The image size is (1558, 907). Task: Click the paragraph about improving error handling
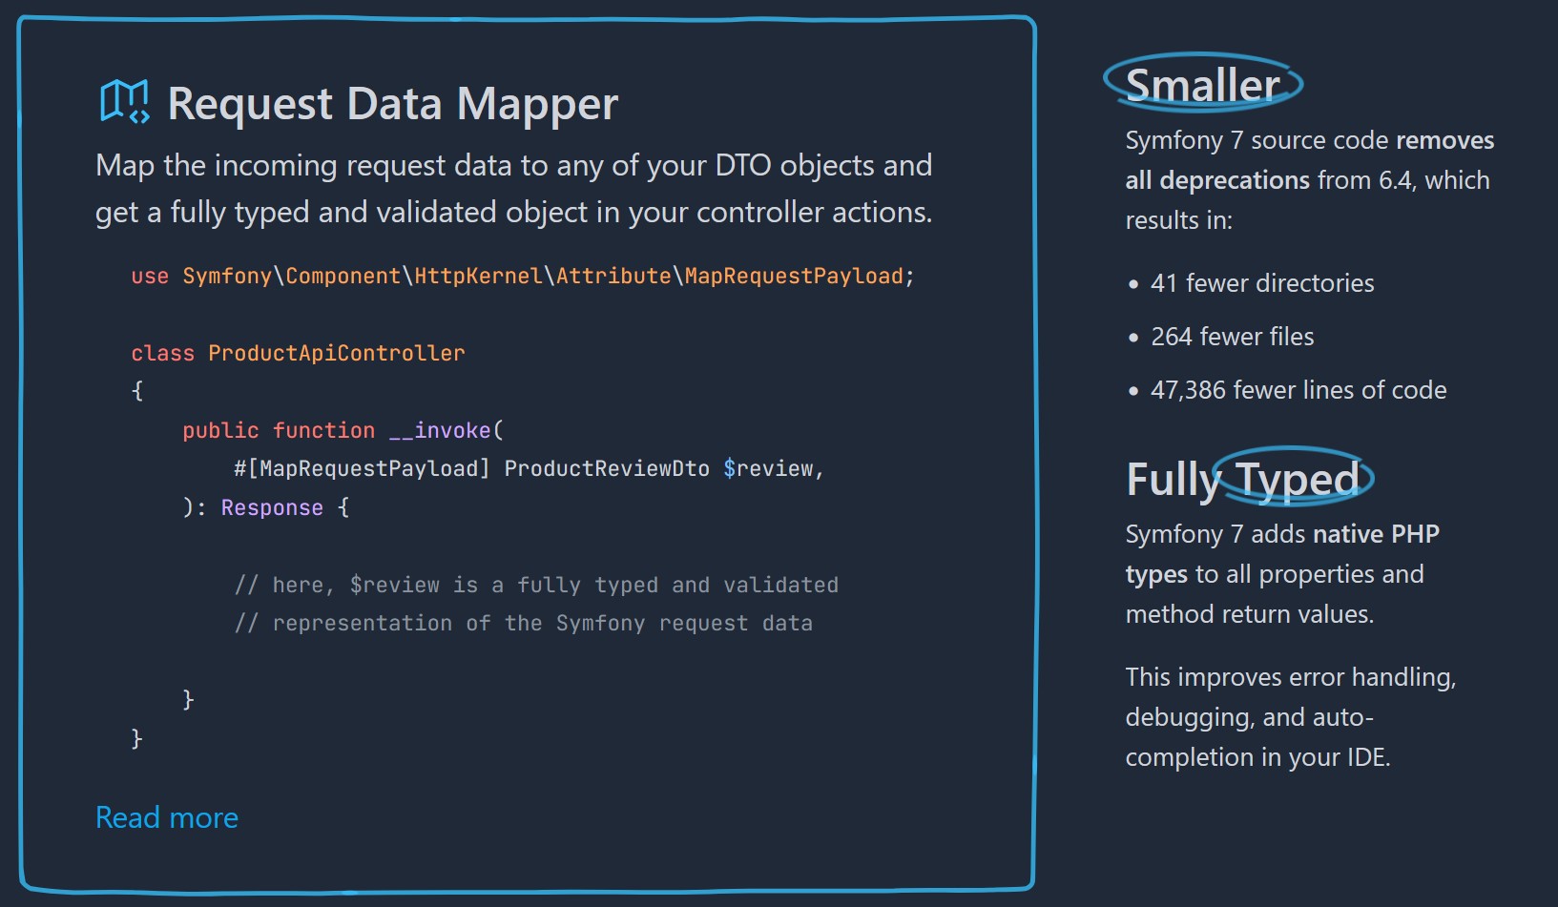(x=1290, y=717)
